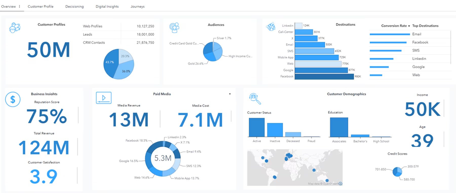Click the Customer Profiles people icon
The height and width of the screenshot is (193, 456).
(x=15, y=27)
